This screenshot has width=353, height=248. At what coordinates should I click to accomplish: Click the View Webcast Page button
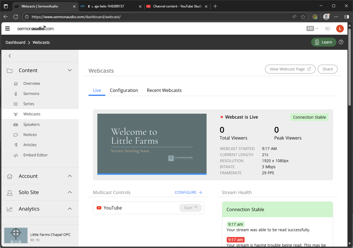point(290,69)
